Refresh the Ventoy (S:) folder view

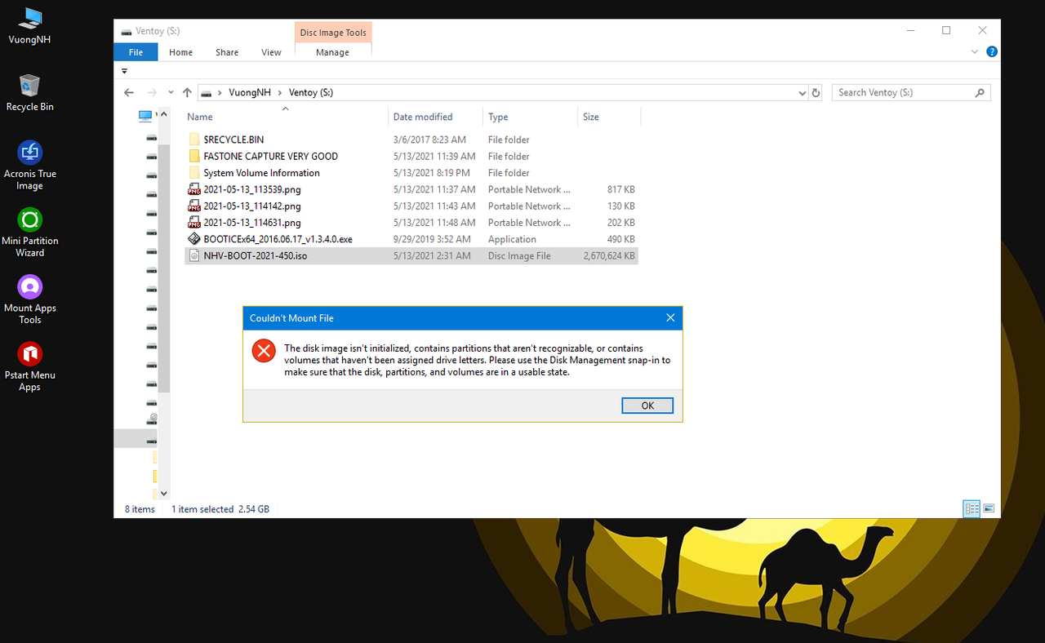(816, 93)
